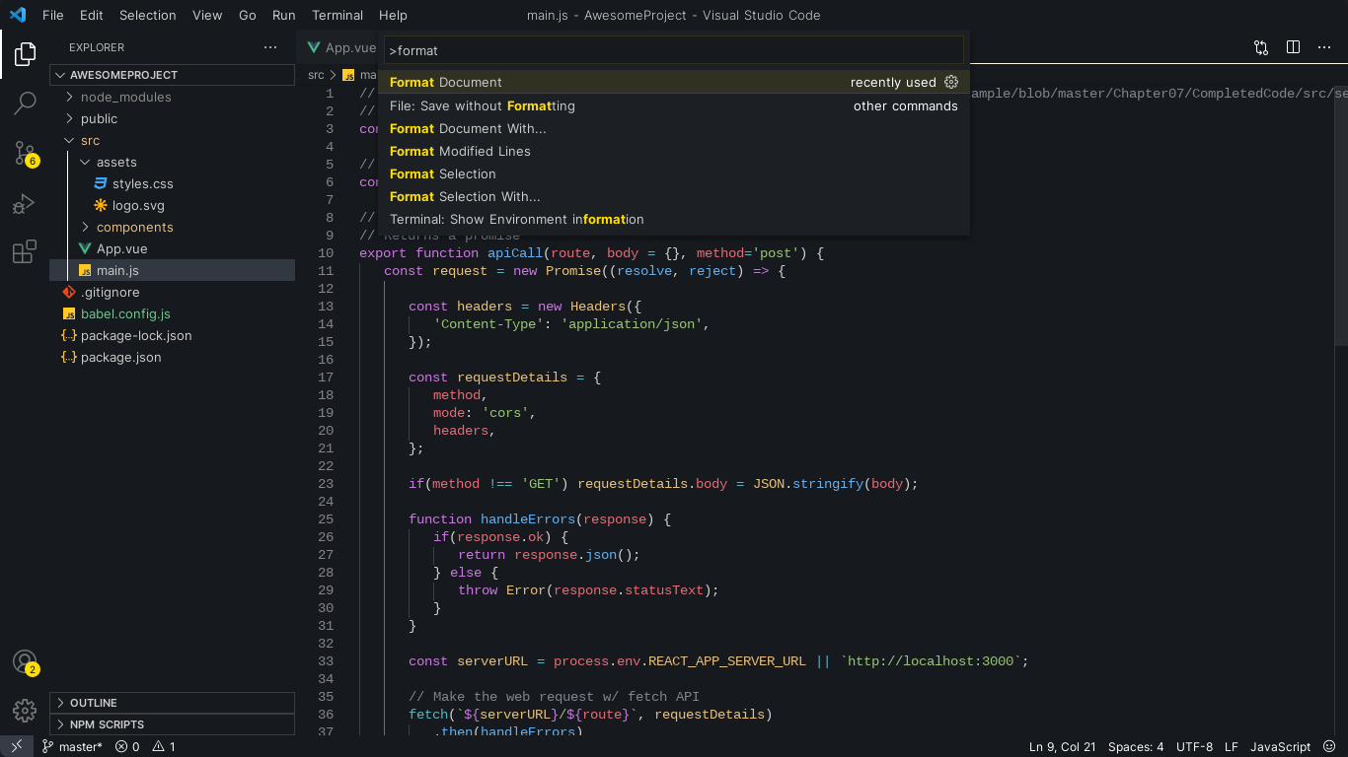Viewport: 1348px width, 757px height.
Task: Open the Accounts menu icon
Action: 25,662
